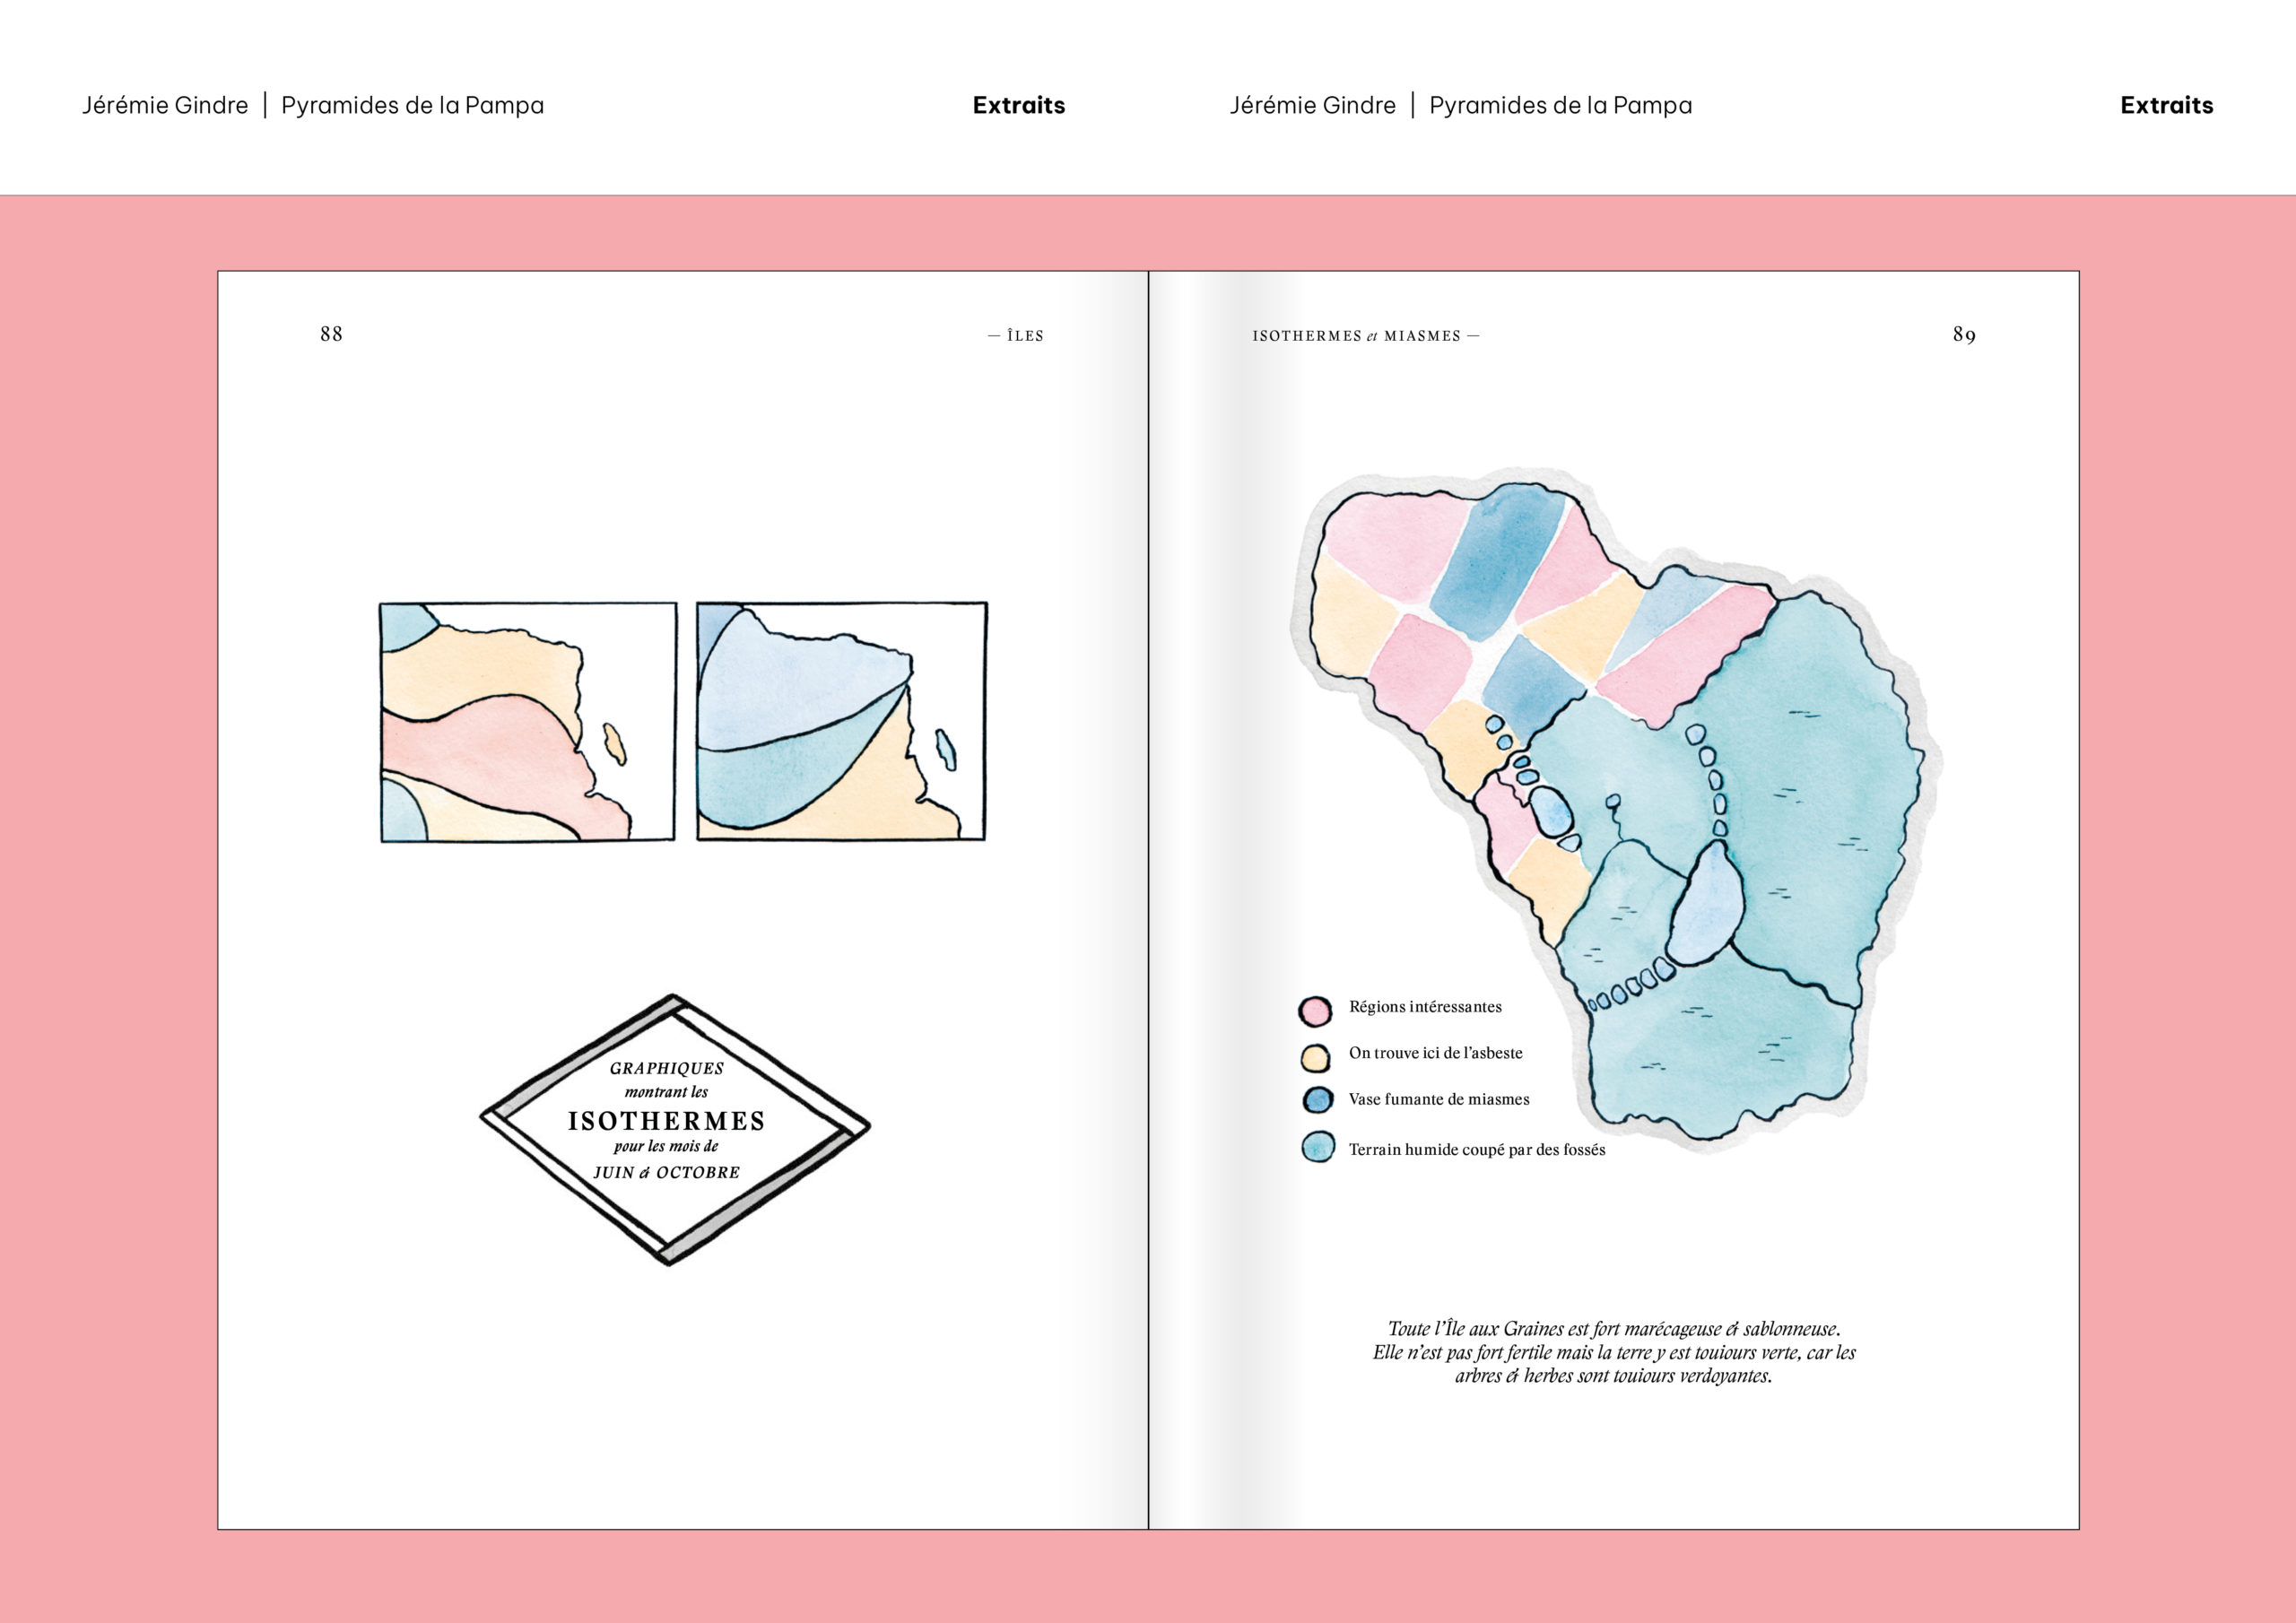Screen dimensions: 2296x1623
Task: Click the Île aux Graines caption text
Action: [1613, 1352]
